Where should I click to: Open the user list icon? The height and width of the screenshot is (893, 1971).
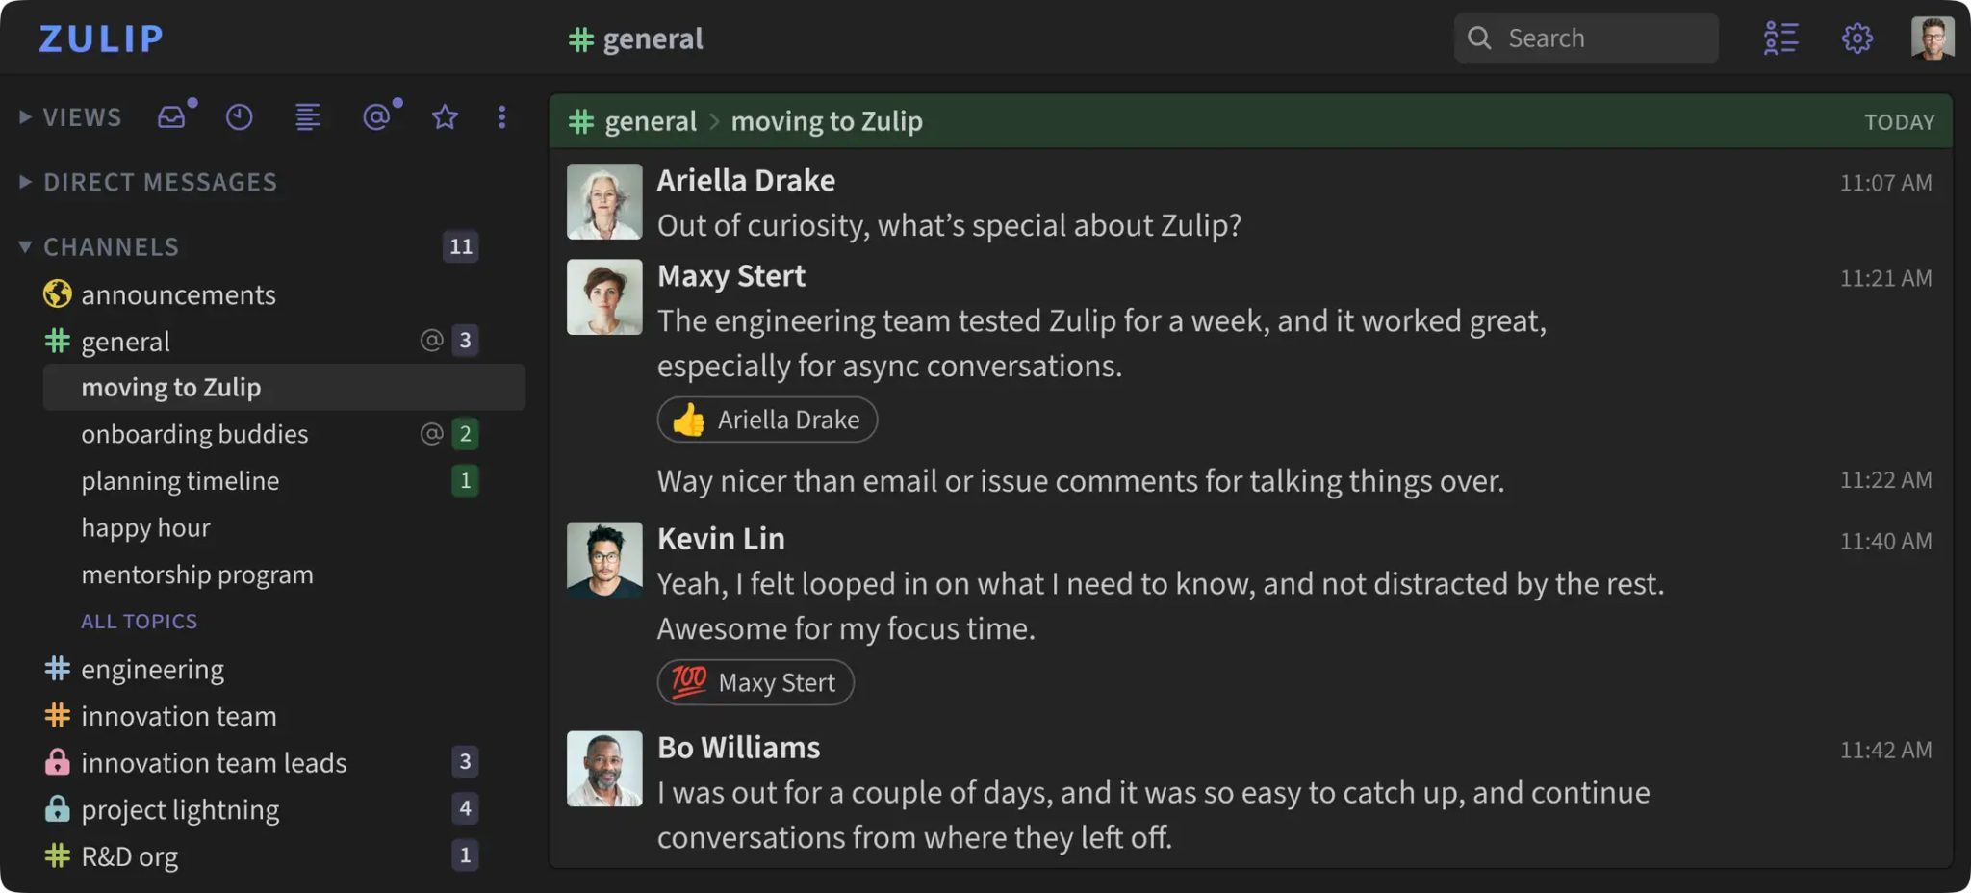(x=1781, y=38)
